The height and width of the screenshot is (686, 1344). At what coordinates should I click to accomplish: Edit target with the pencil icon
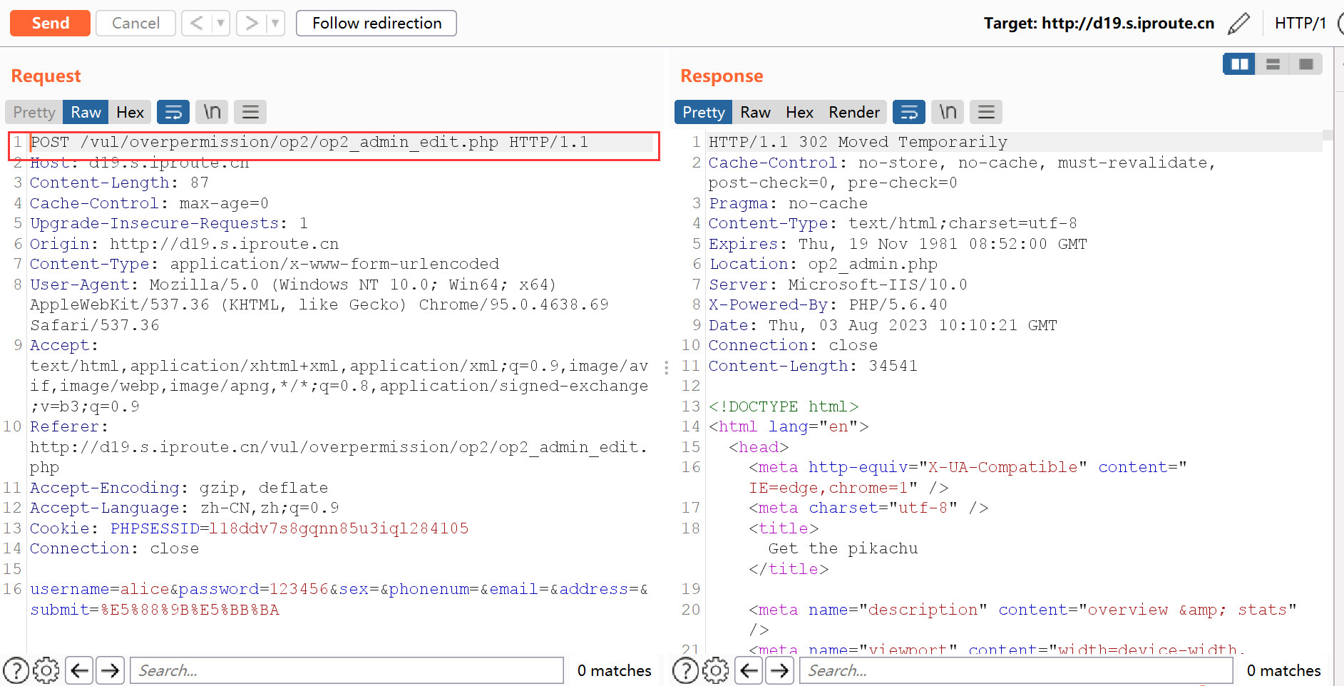[x=1238, y=23]
